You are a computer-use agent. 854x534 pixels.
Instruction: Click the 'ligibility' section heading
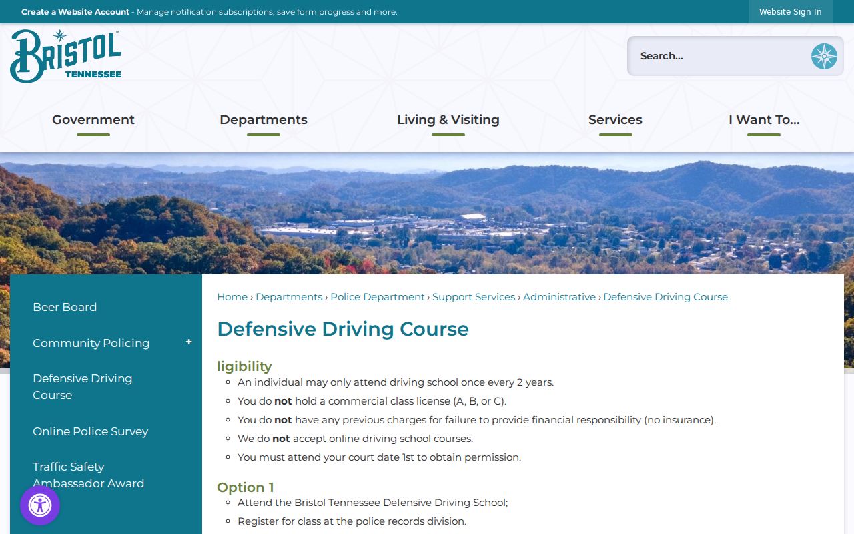pos(244,366)
